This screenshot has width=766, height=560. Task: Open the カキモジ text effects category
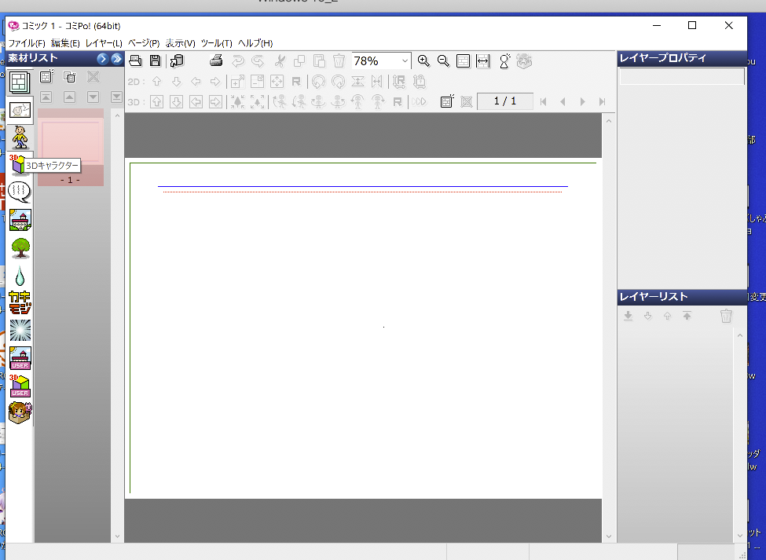[x=20, y=302]
